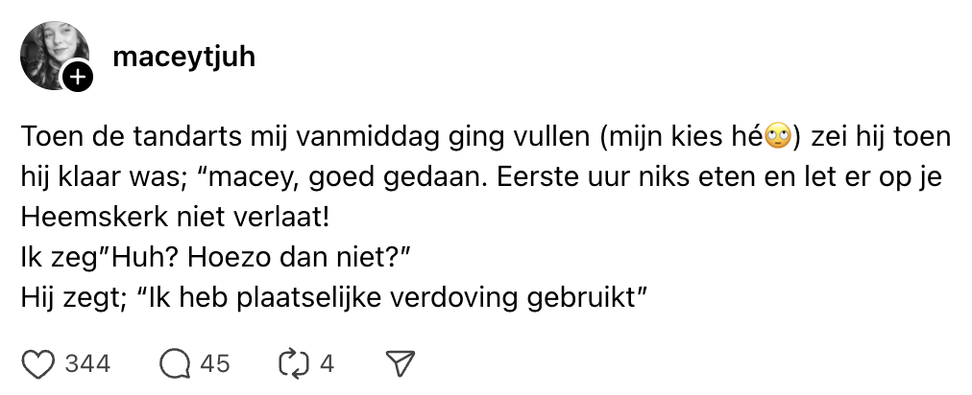View the 45 replies count
Screen dimensions: 972x395
(216, 363)
